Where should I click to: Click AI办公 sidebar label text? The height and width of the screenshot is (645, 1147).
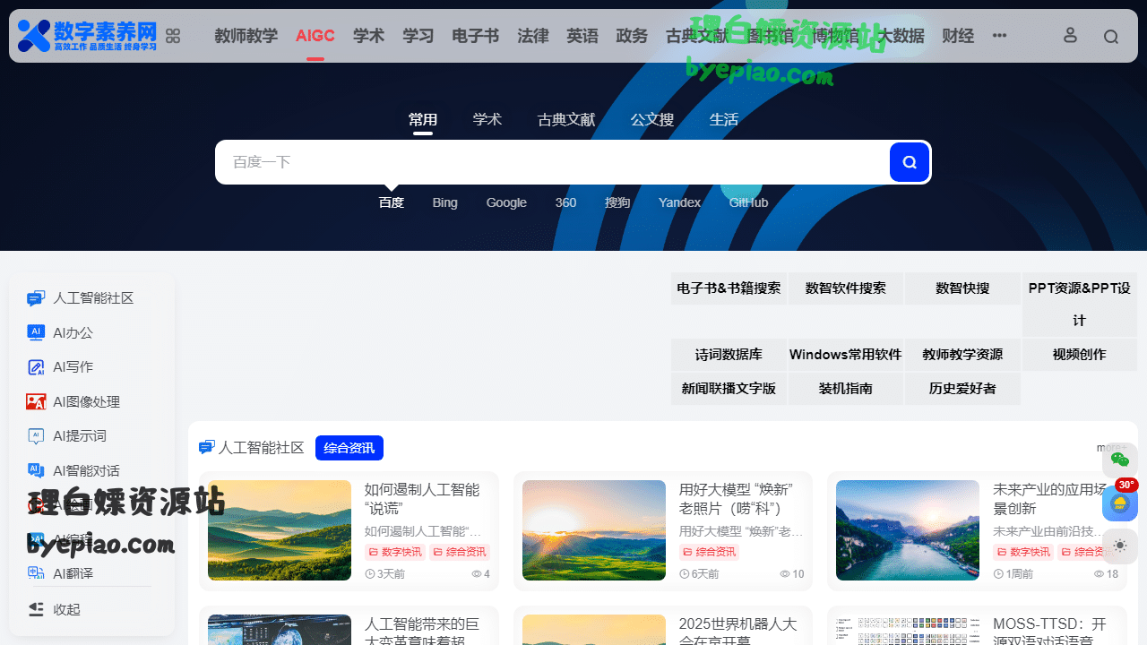tap(73, 332)
